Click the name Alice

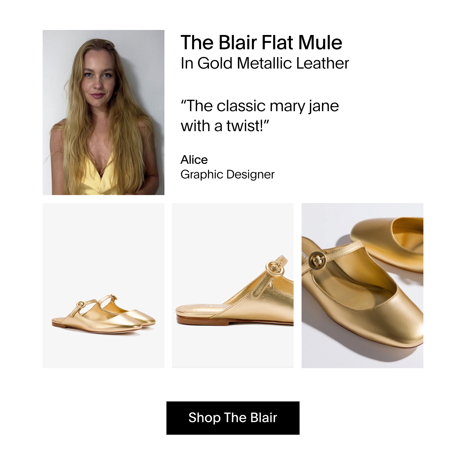[x=194, y=160]
